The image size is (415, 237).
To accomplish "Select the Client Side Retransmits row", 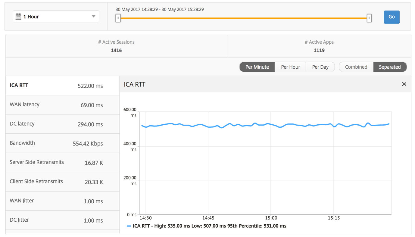I will 63,182.
